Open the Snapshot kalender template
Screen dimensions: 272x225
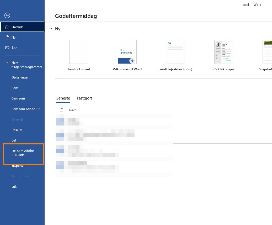pos(267,51)
